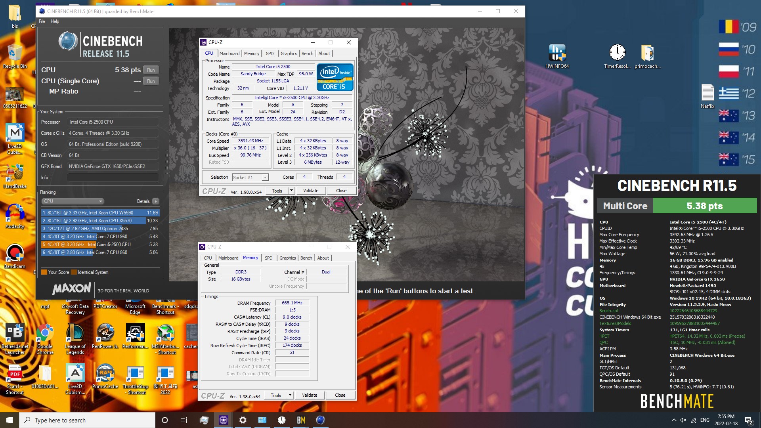Open Google Chrome desktop icon
This screenshot has height=428, width=761.
(x=45, y=338)
